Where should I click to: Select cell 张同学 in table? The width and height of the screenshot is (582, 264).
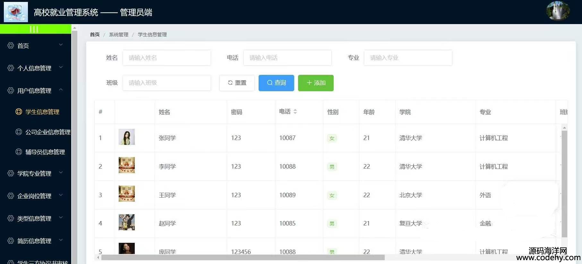(167, 138)
